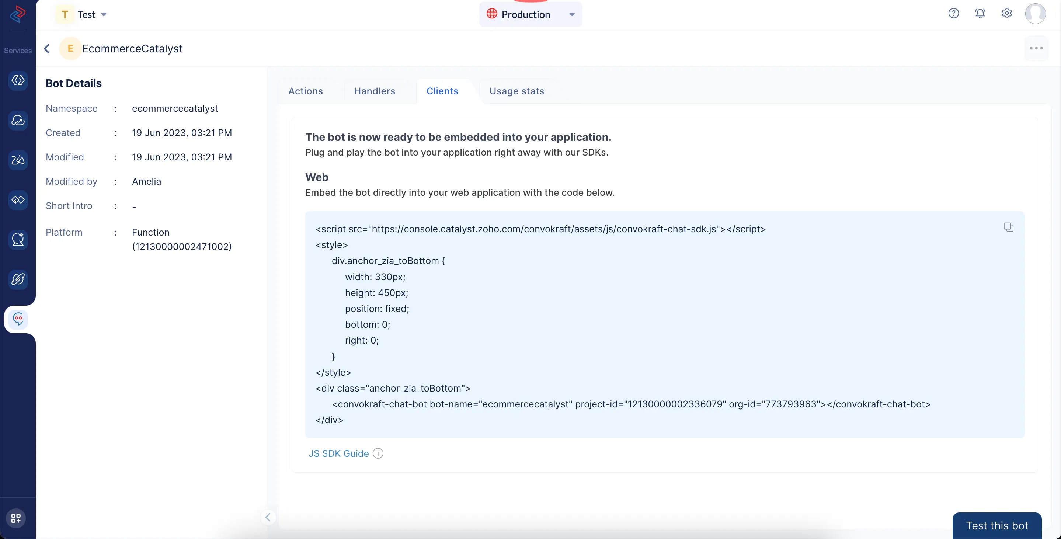Open the rocket-shaped sidebar service icon
Screen dimensions: 1061x539
coord(18,279)
